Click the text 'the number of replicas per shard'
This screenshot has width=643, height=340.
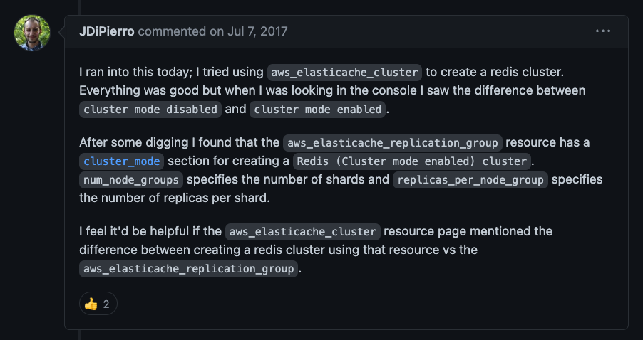click(173, 198)
